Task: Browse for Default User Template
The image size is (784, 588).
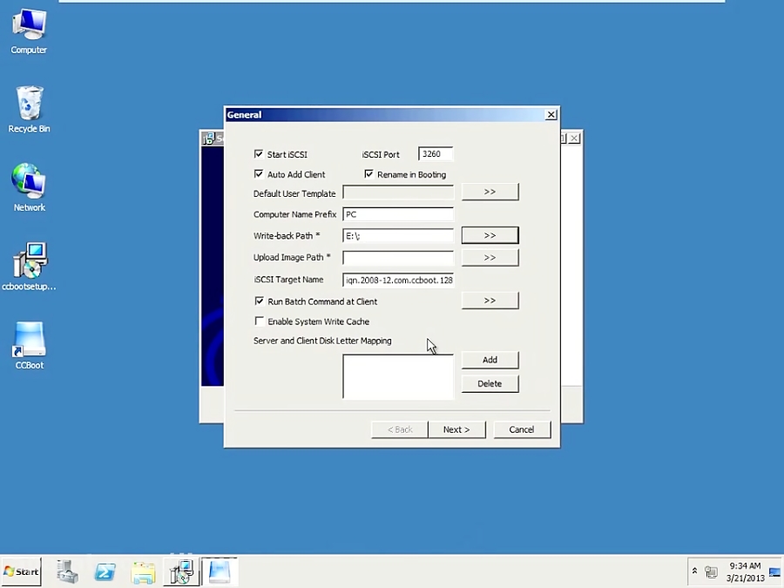Action: (x=490, y=192)
